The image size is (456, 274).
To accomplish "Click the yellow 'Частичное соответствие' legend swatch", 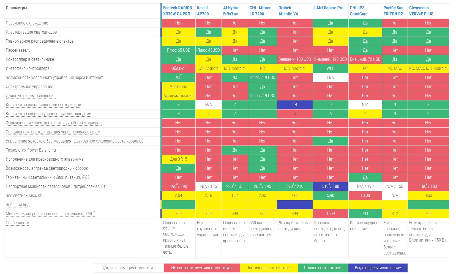I will click(269, 268).
